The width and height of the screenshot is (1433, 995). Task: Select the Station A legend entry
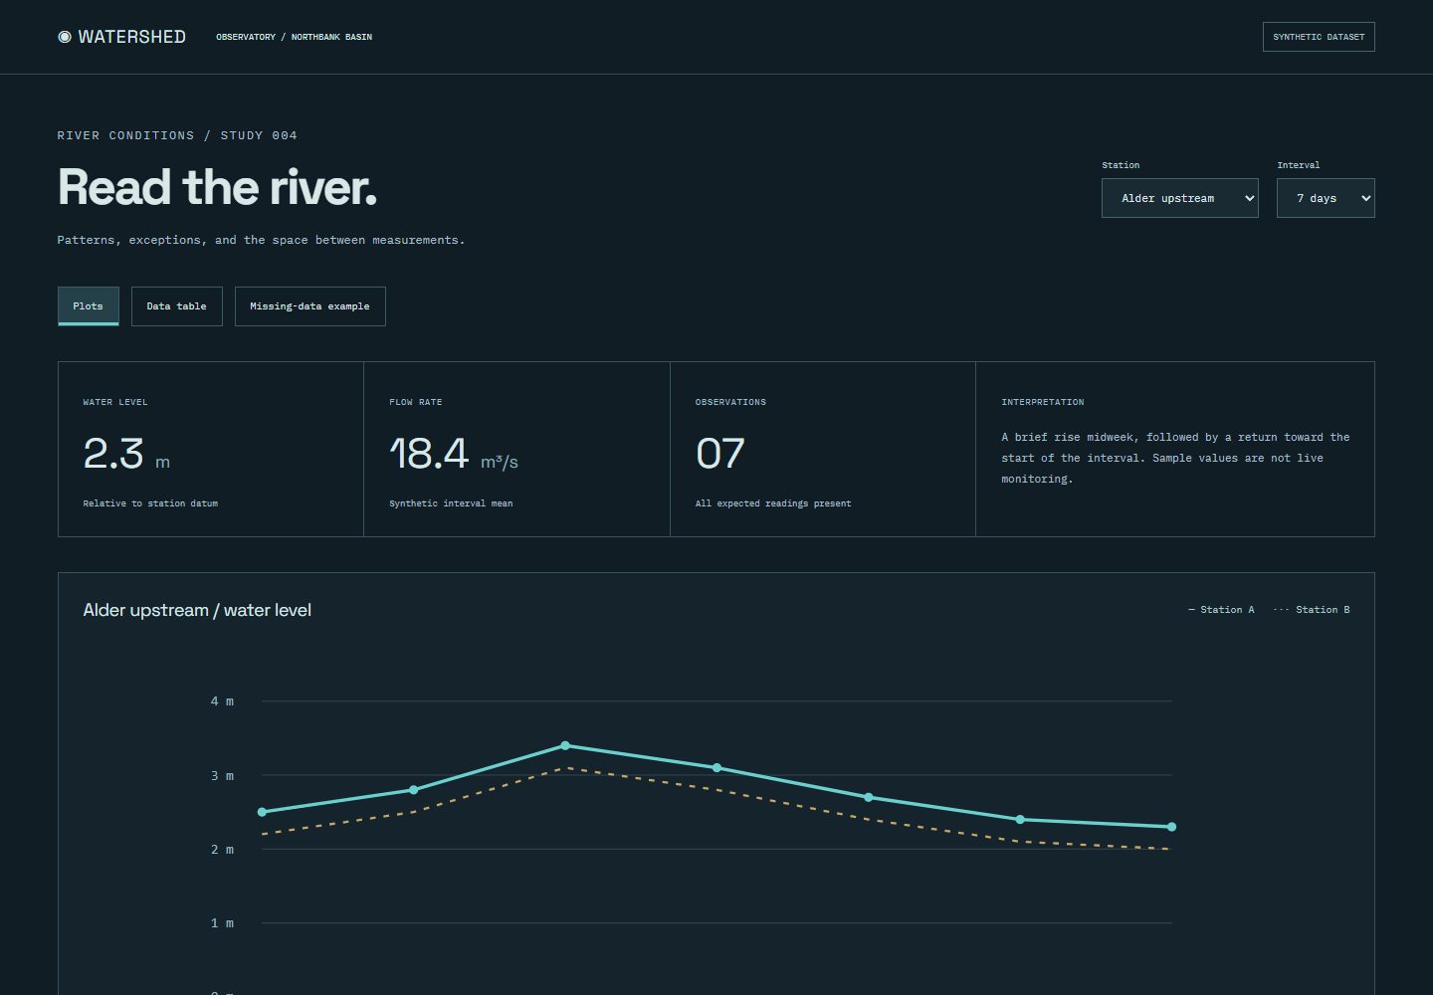tap(1221, 610)
